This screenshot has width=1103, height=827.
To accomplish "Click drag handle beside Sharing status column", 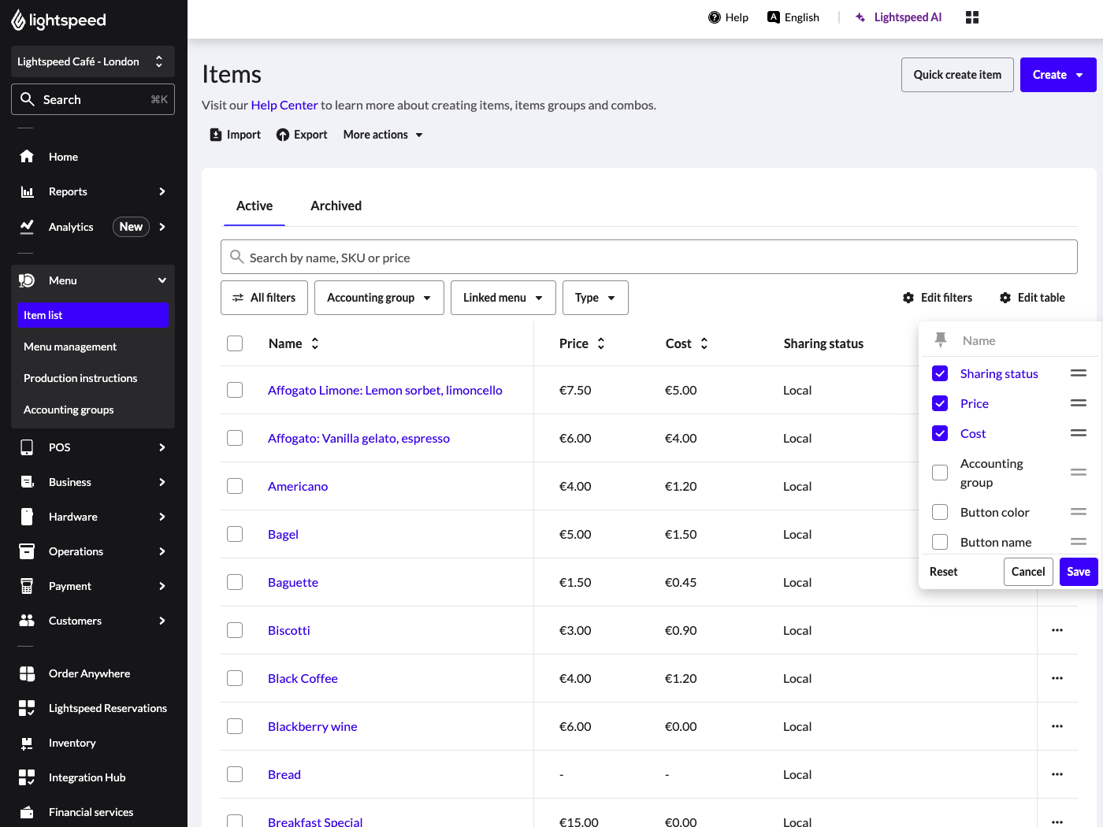I will pyautogui.click(x=1079, y=373).
